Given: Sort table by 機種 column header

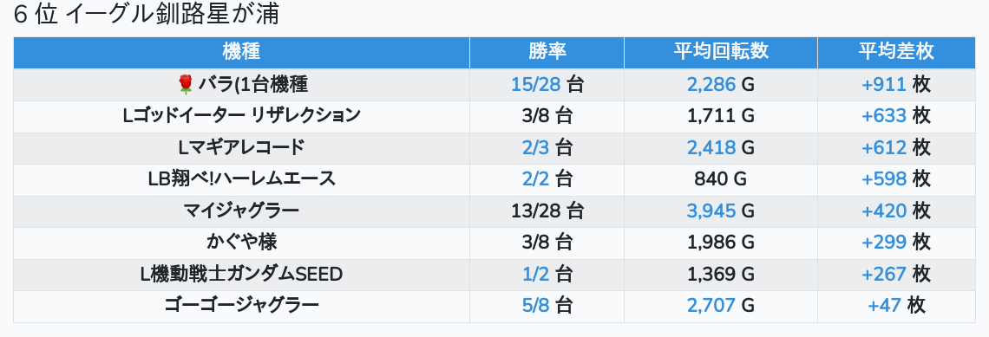Looking at the screenshot, I should (241, 52).
